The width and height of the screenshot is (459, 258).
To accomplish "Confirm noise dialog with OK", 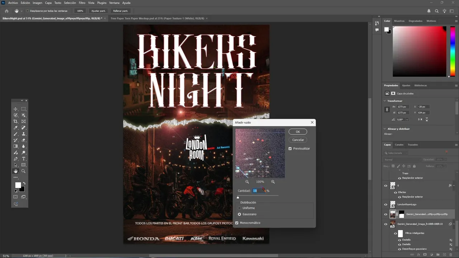I will coord(298,132).
